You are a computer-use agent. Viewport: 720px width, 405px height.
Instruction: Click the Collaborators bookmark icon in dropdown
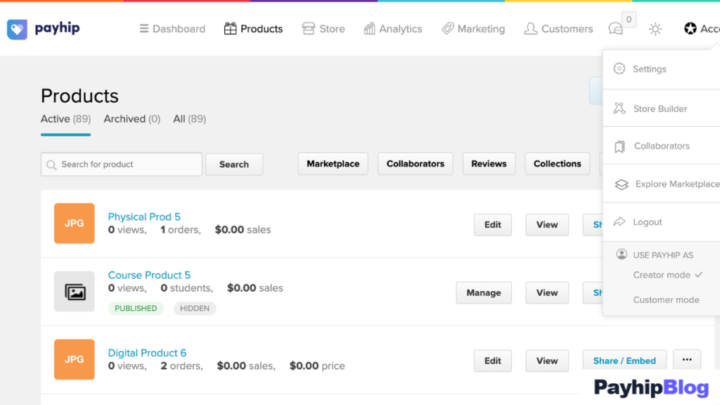pyautogui.click(x=619, y=146)
